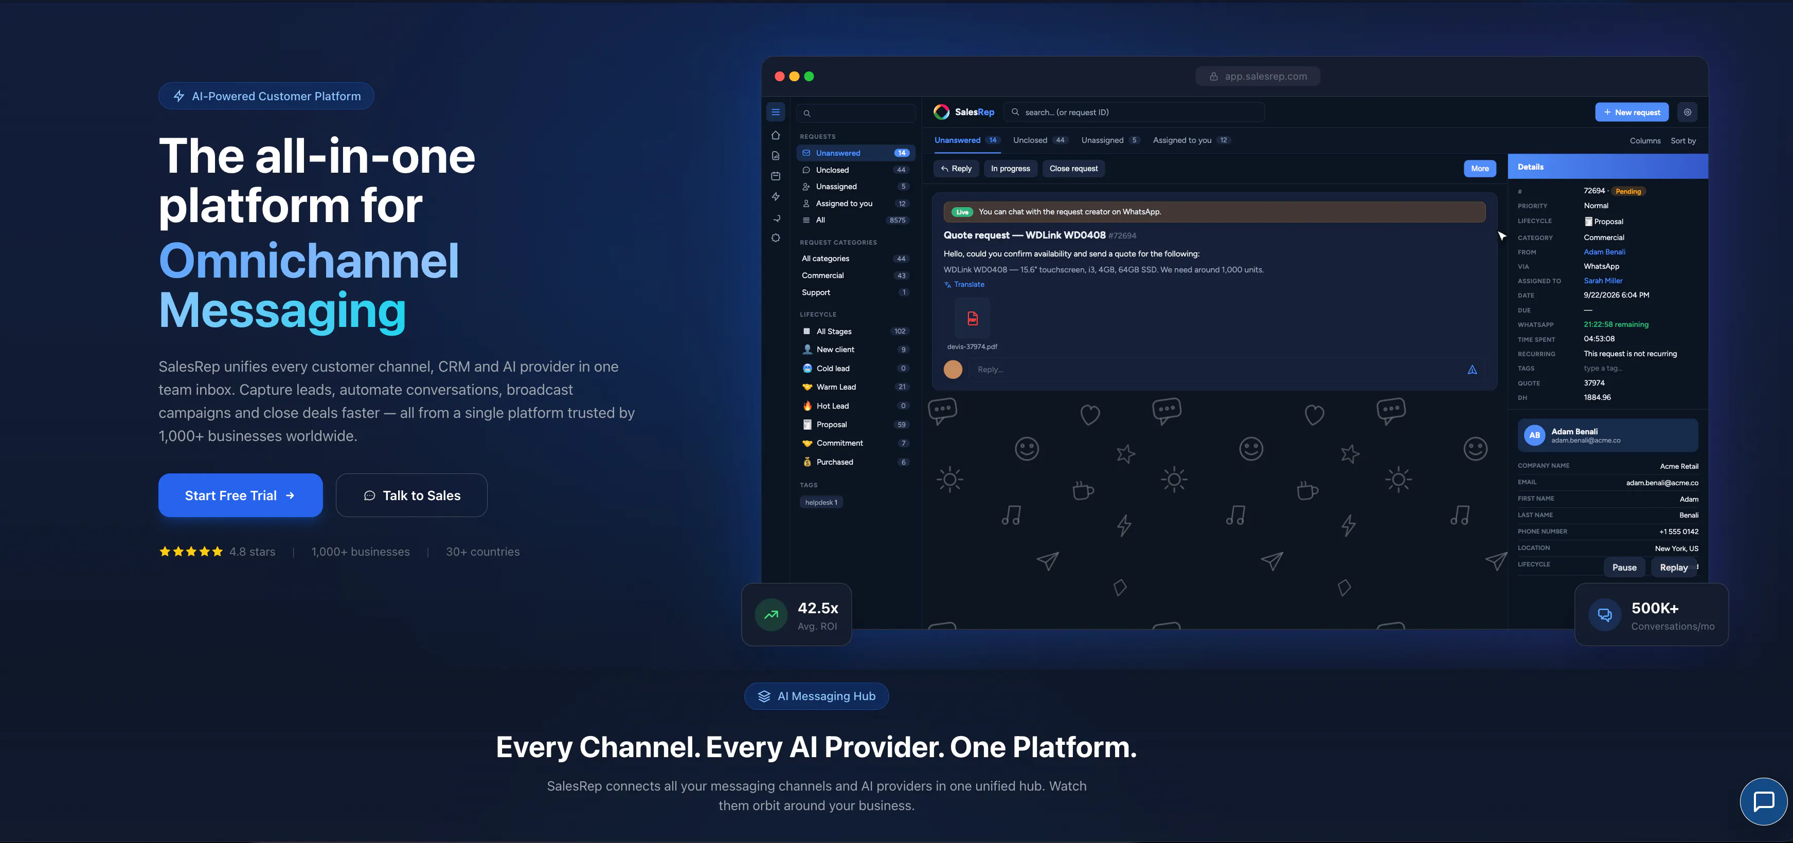The width and height of the screenshot is (1793, 843).
Task: Click the Close request button
Action: (1073, 168)
